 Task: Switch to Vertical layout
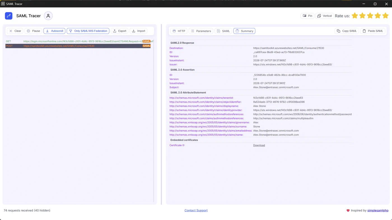click(324, 16)
